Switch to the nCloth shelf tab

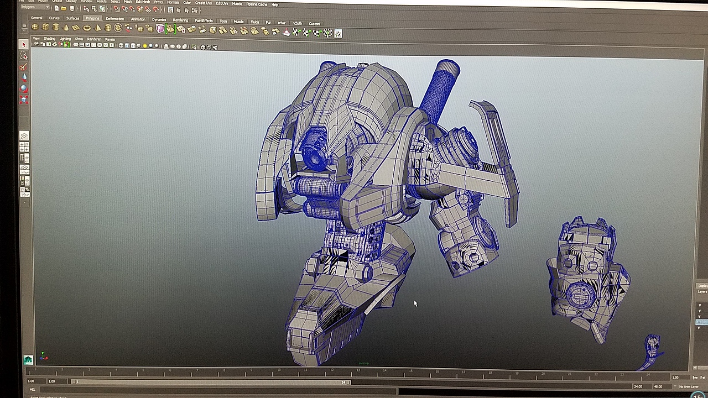pos(298,23)
